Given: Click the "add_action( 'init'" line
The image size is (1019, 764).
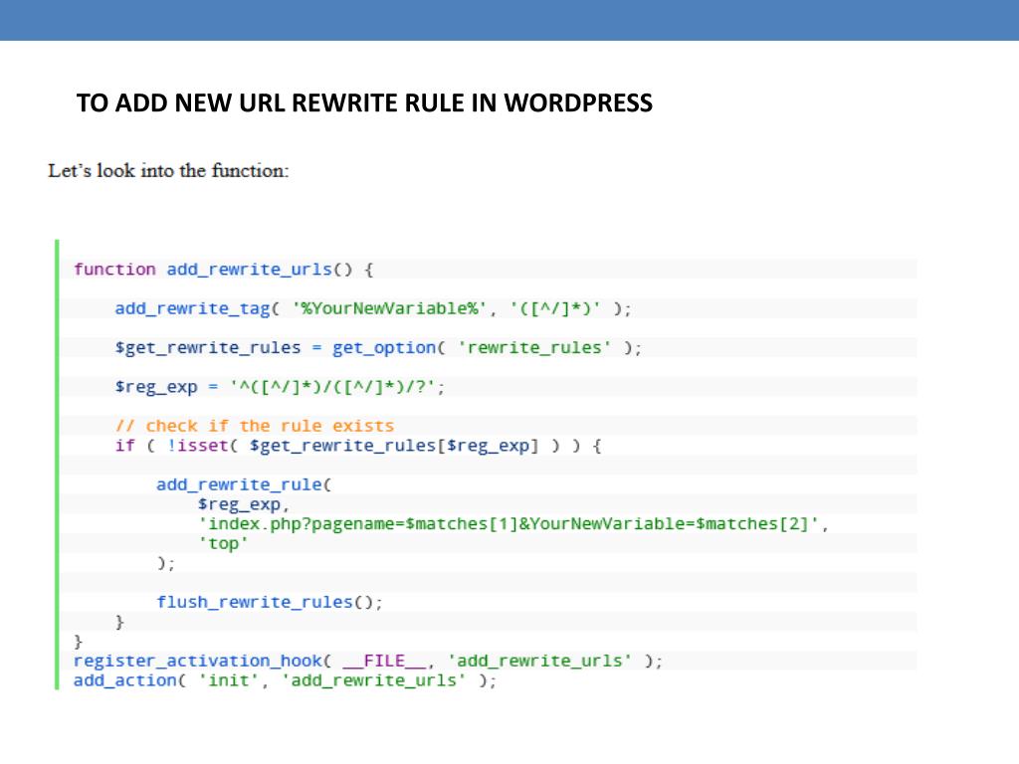Looking at the screenshot, I should [285, 680].
